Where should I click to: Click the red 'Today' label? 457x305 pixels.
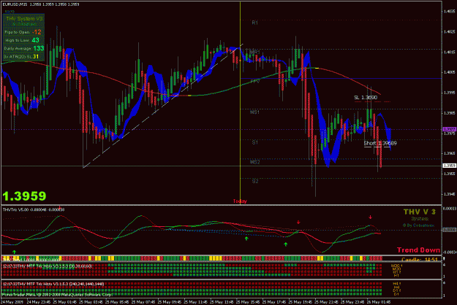point(240,201)
